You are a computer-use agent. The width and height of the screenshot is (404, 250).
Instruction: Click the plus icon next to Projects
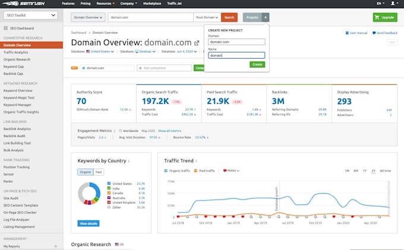[266, 17]
